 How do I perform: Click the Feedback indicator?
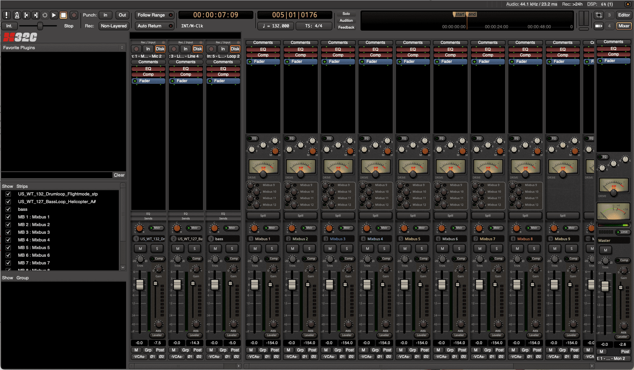click(x=346, y=27)
